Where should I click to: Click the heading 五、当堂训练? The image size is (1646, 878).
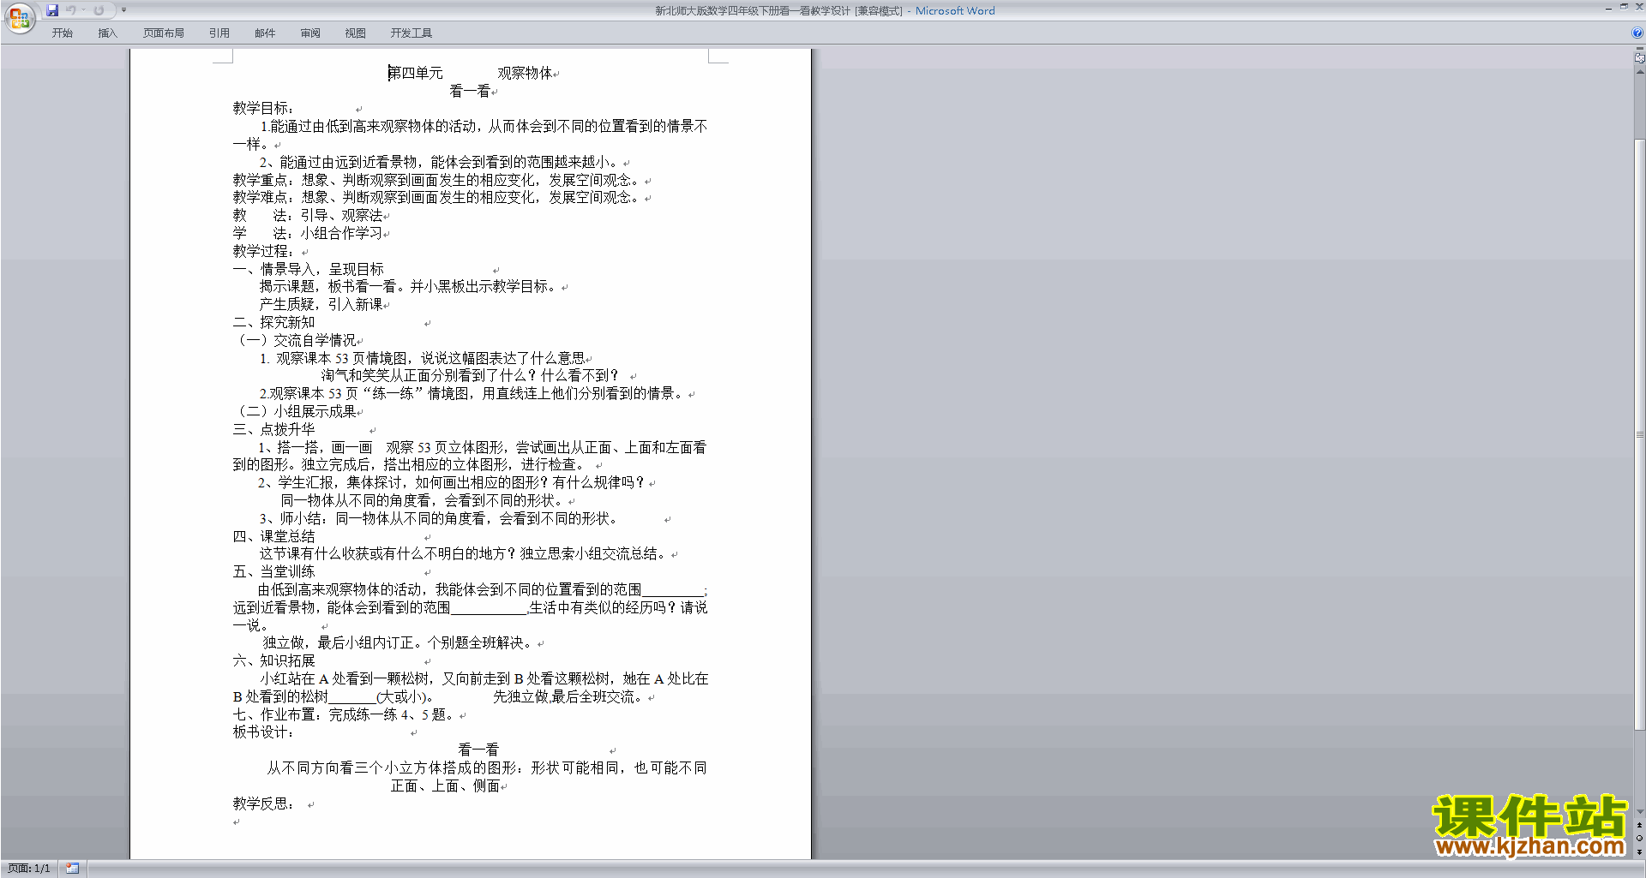pyautogui.click(x=273, y=572)
